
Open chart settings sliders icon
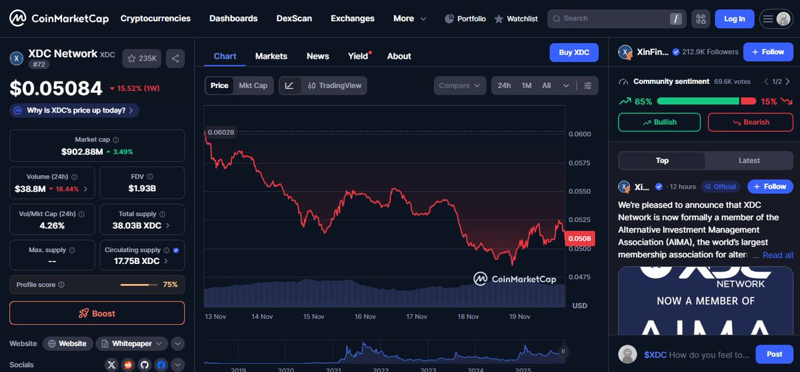pos(587,85)
